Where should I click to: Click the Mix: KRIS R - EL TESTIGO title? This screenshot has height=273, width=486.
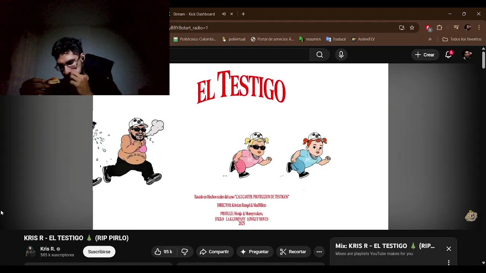click(385, 246)
